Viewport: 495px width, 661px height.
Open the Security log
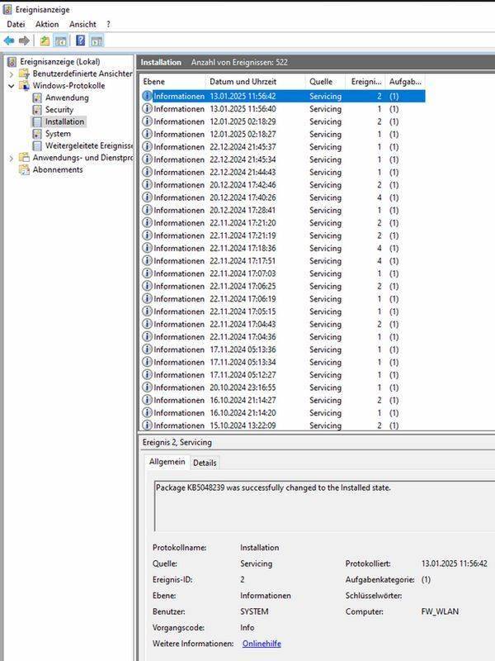coord(59,110)
